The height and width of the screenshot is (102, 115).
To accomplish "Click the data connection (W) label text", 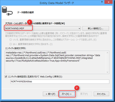I will point(35,23).
